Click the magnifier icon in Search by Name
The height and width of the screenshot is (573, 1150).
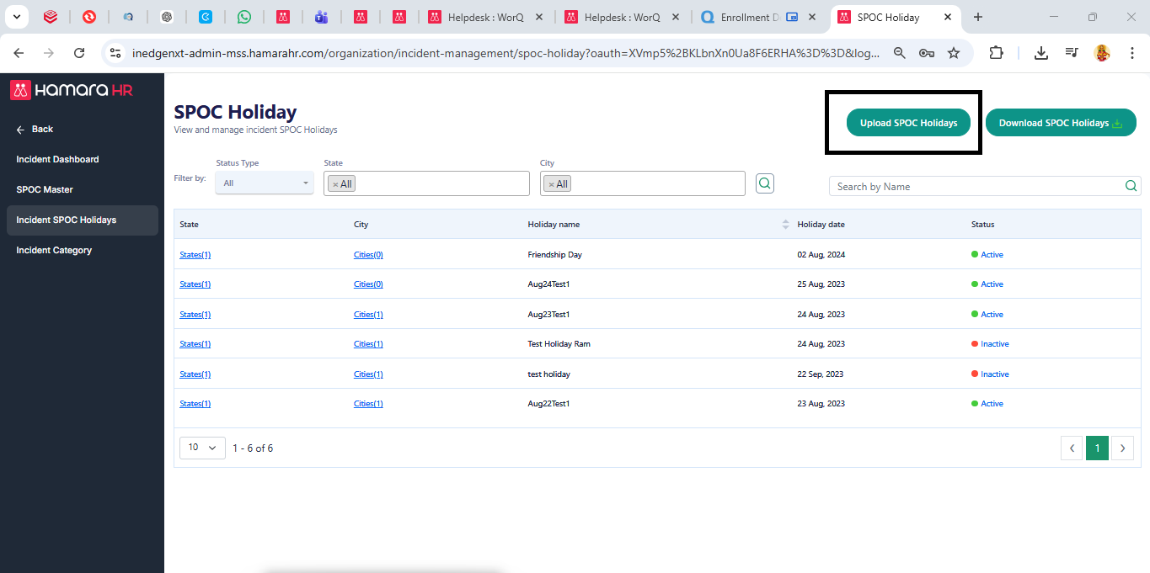click(1131, 186)
